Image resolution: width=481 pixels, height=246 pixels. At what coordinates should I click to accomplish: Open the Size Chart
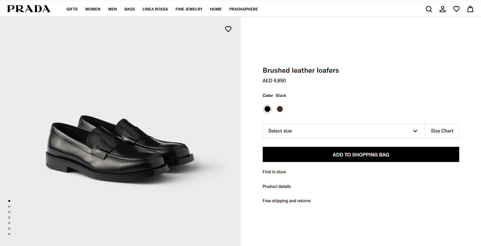(442, 131)
